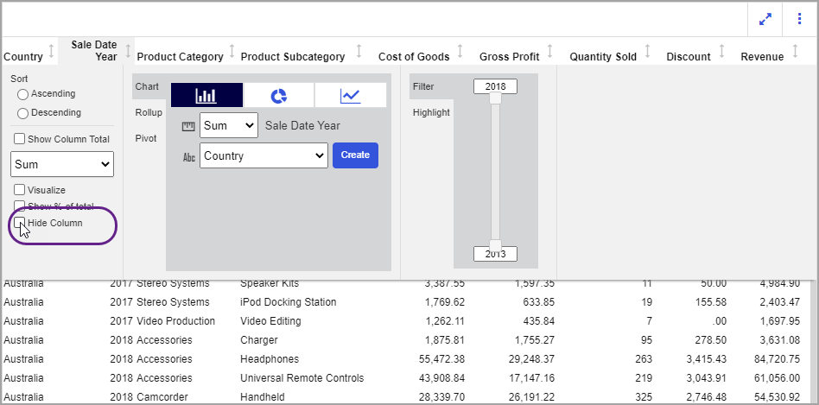The width and height of the screenshot is (819, 405).
Task: Switch to the Rollup tab
Action: 149,113
